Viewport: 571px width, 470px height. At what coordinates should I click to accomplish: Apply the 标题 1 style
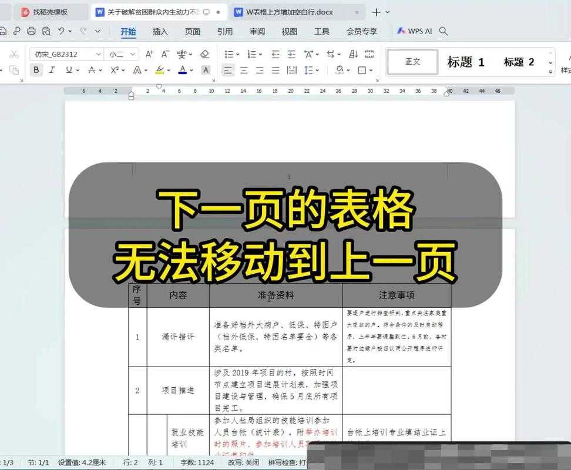tap(465, 61)
